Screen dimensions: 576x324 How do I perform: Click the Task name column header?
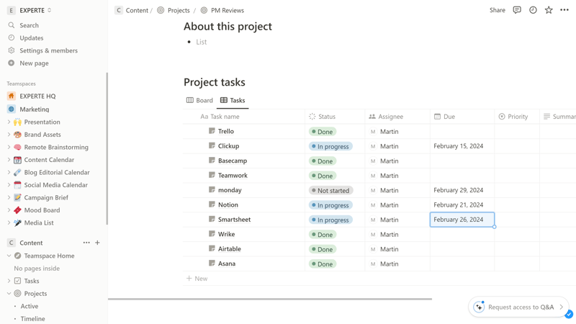pos(244,117)
